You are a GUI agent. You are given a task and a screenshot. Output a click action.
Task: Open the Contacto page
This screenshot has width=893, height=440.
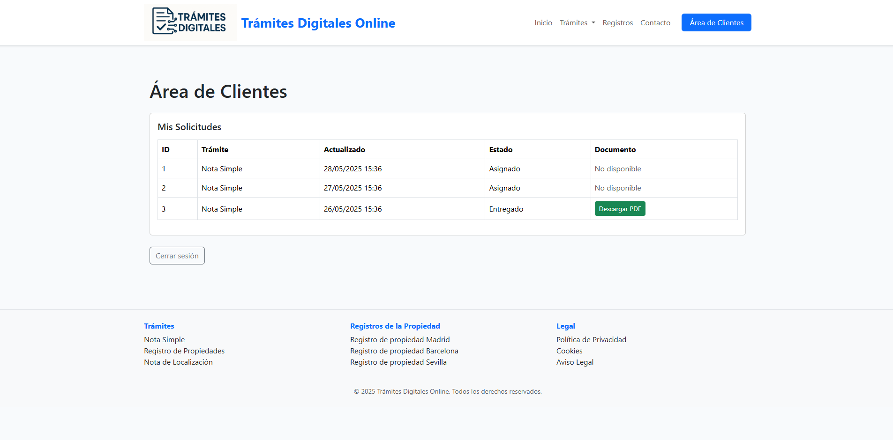click(655, 22)
